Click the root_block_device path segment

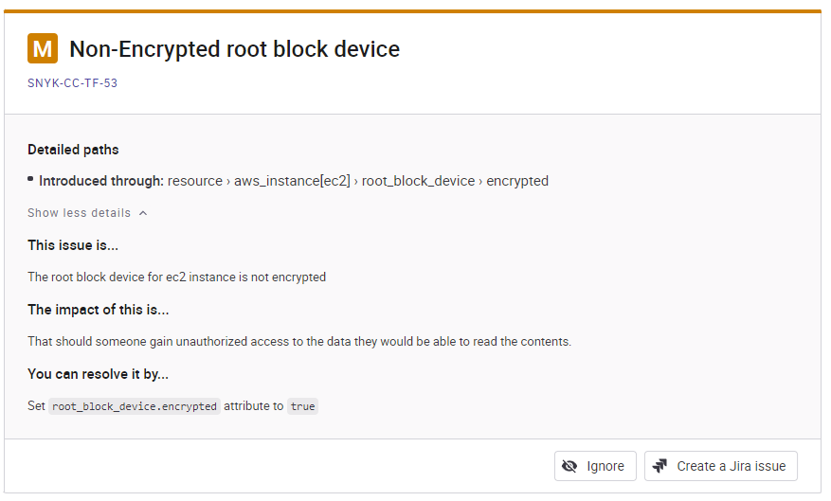(418, 181)
